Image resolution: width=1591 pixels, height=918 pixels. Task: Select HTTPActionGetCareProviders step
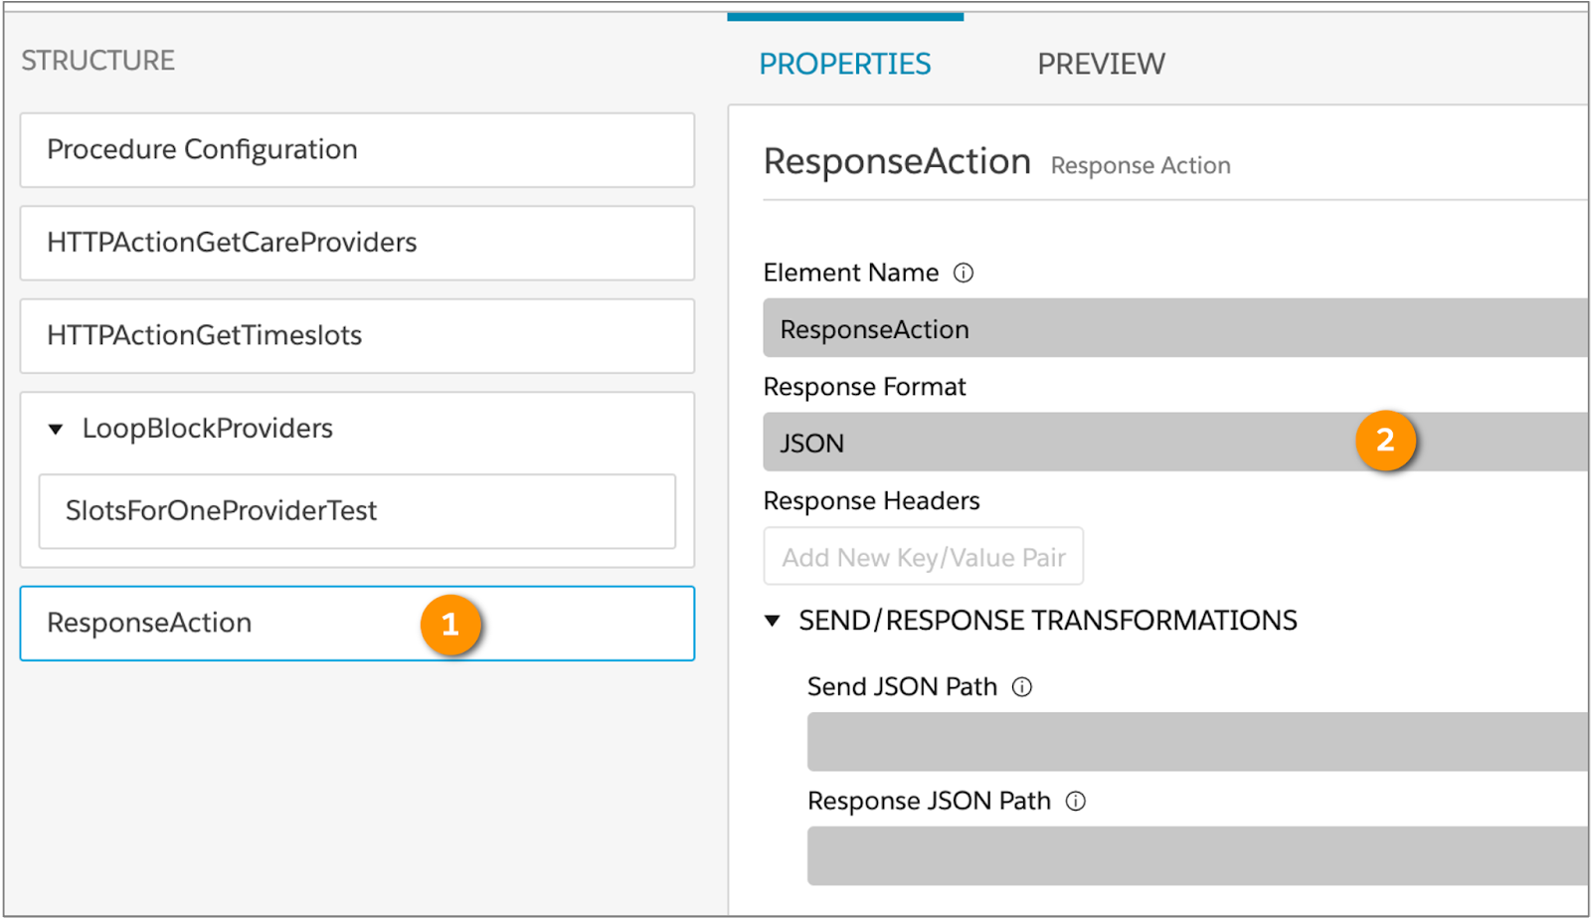coord(357,243)
